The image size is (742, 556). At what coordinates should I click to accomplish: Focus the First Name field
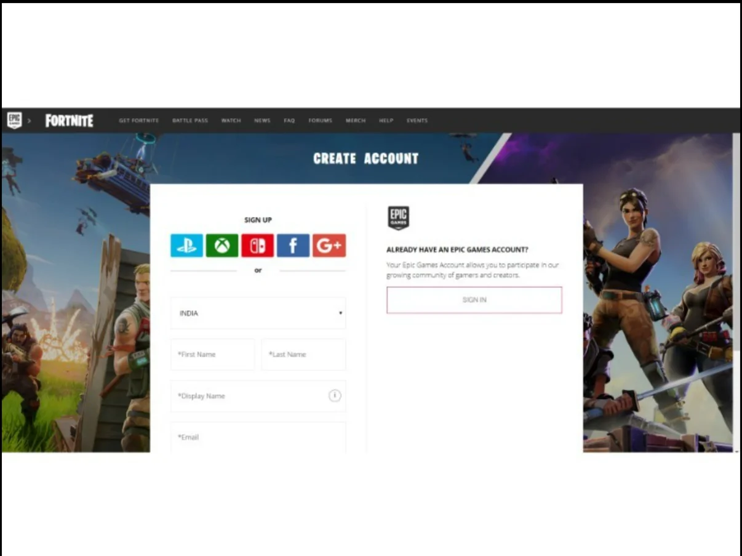212,355
